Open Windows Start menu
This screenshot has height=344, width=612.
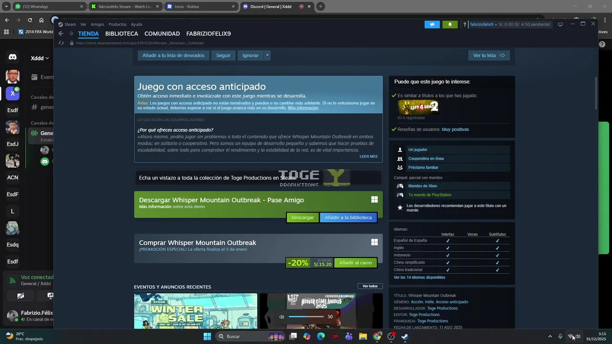[207, 336]
